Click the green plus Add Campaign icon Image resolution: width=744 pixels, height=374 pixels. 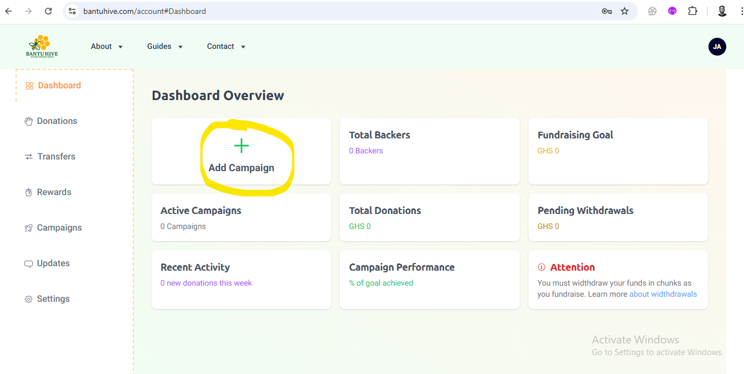pos(241,146)
